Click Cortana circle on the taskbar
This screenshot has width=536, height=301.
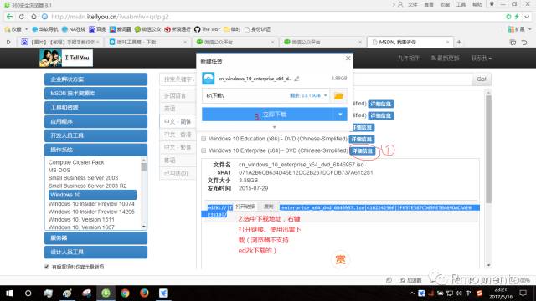(28, 293)
